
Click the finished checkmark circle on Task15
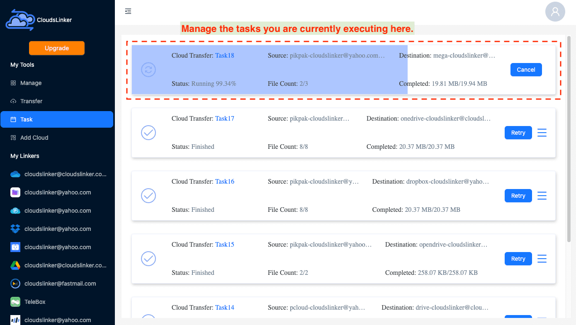(x=148, y=259)
